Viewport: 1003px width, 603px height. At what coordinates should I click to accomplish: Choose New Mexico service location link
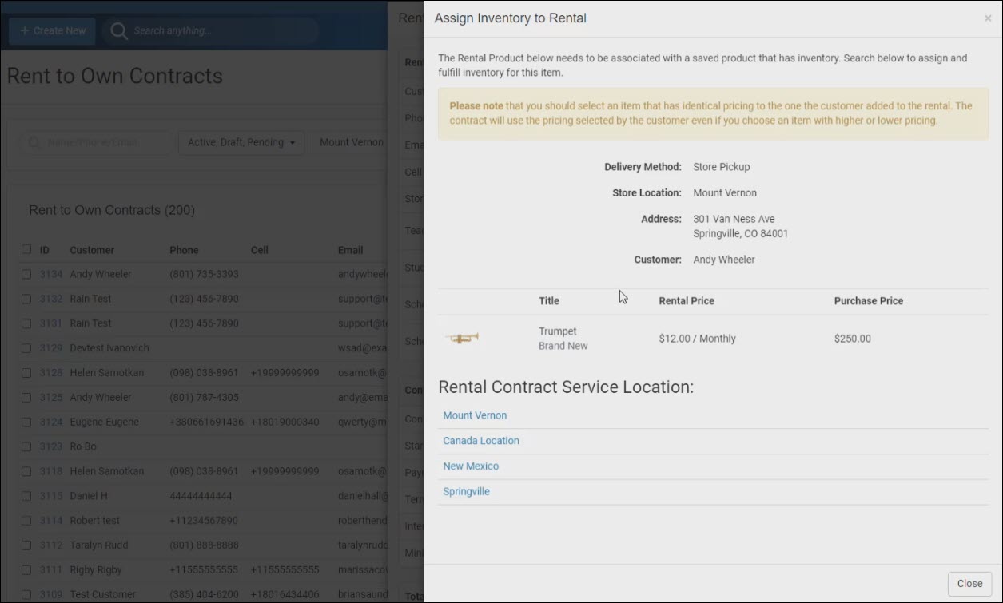click(x=471, y=466)
